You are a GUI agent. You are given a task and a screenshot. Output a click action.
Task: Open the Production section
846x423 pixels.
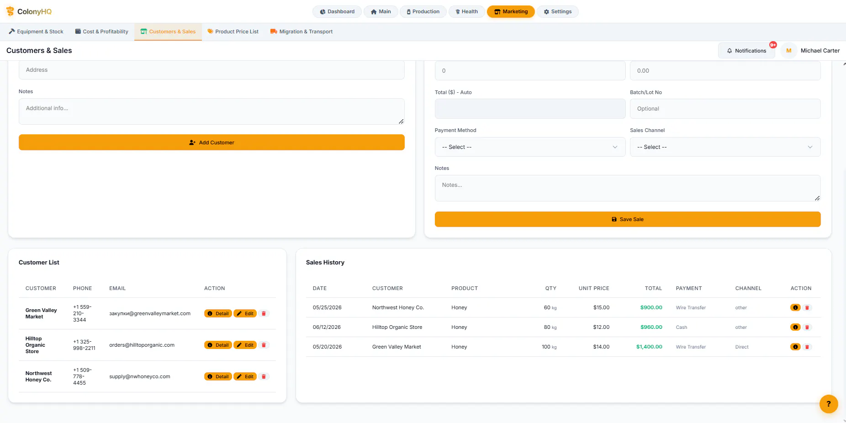point(423,11)
